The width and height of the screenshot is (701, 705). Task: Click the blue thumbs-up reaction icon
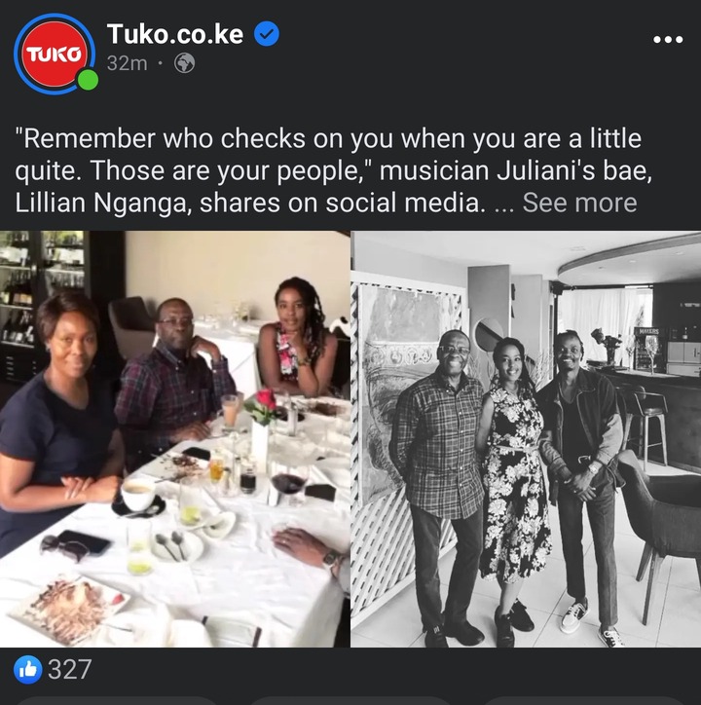(28, 670)
